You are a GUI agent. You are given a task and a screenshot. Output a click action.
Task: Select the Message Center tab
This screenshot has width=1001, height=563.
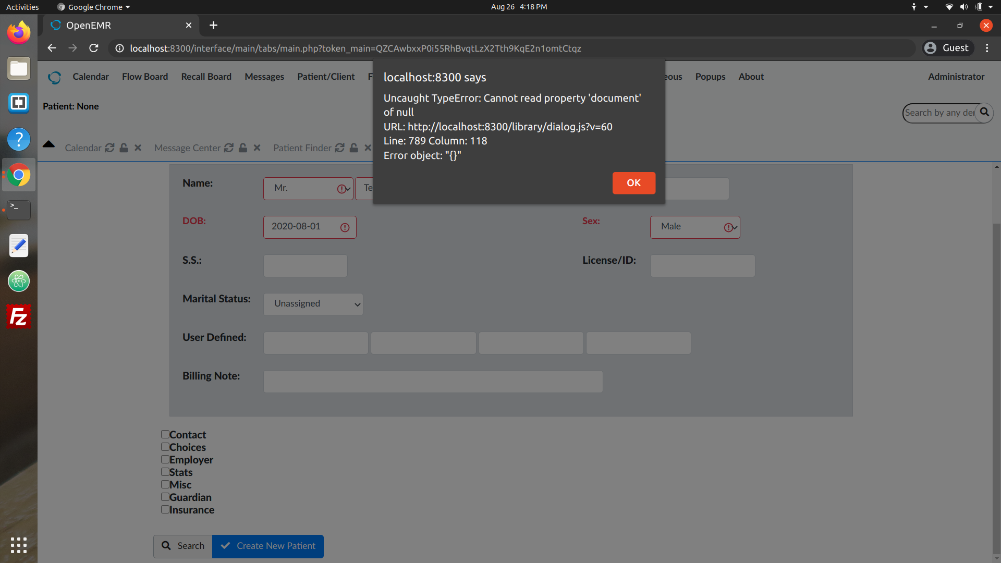187,148
